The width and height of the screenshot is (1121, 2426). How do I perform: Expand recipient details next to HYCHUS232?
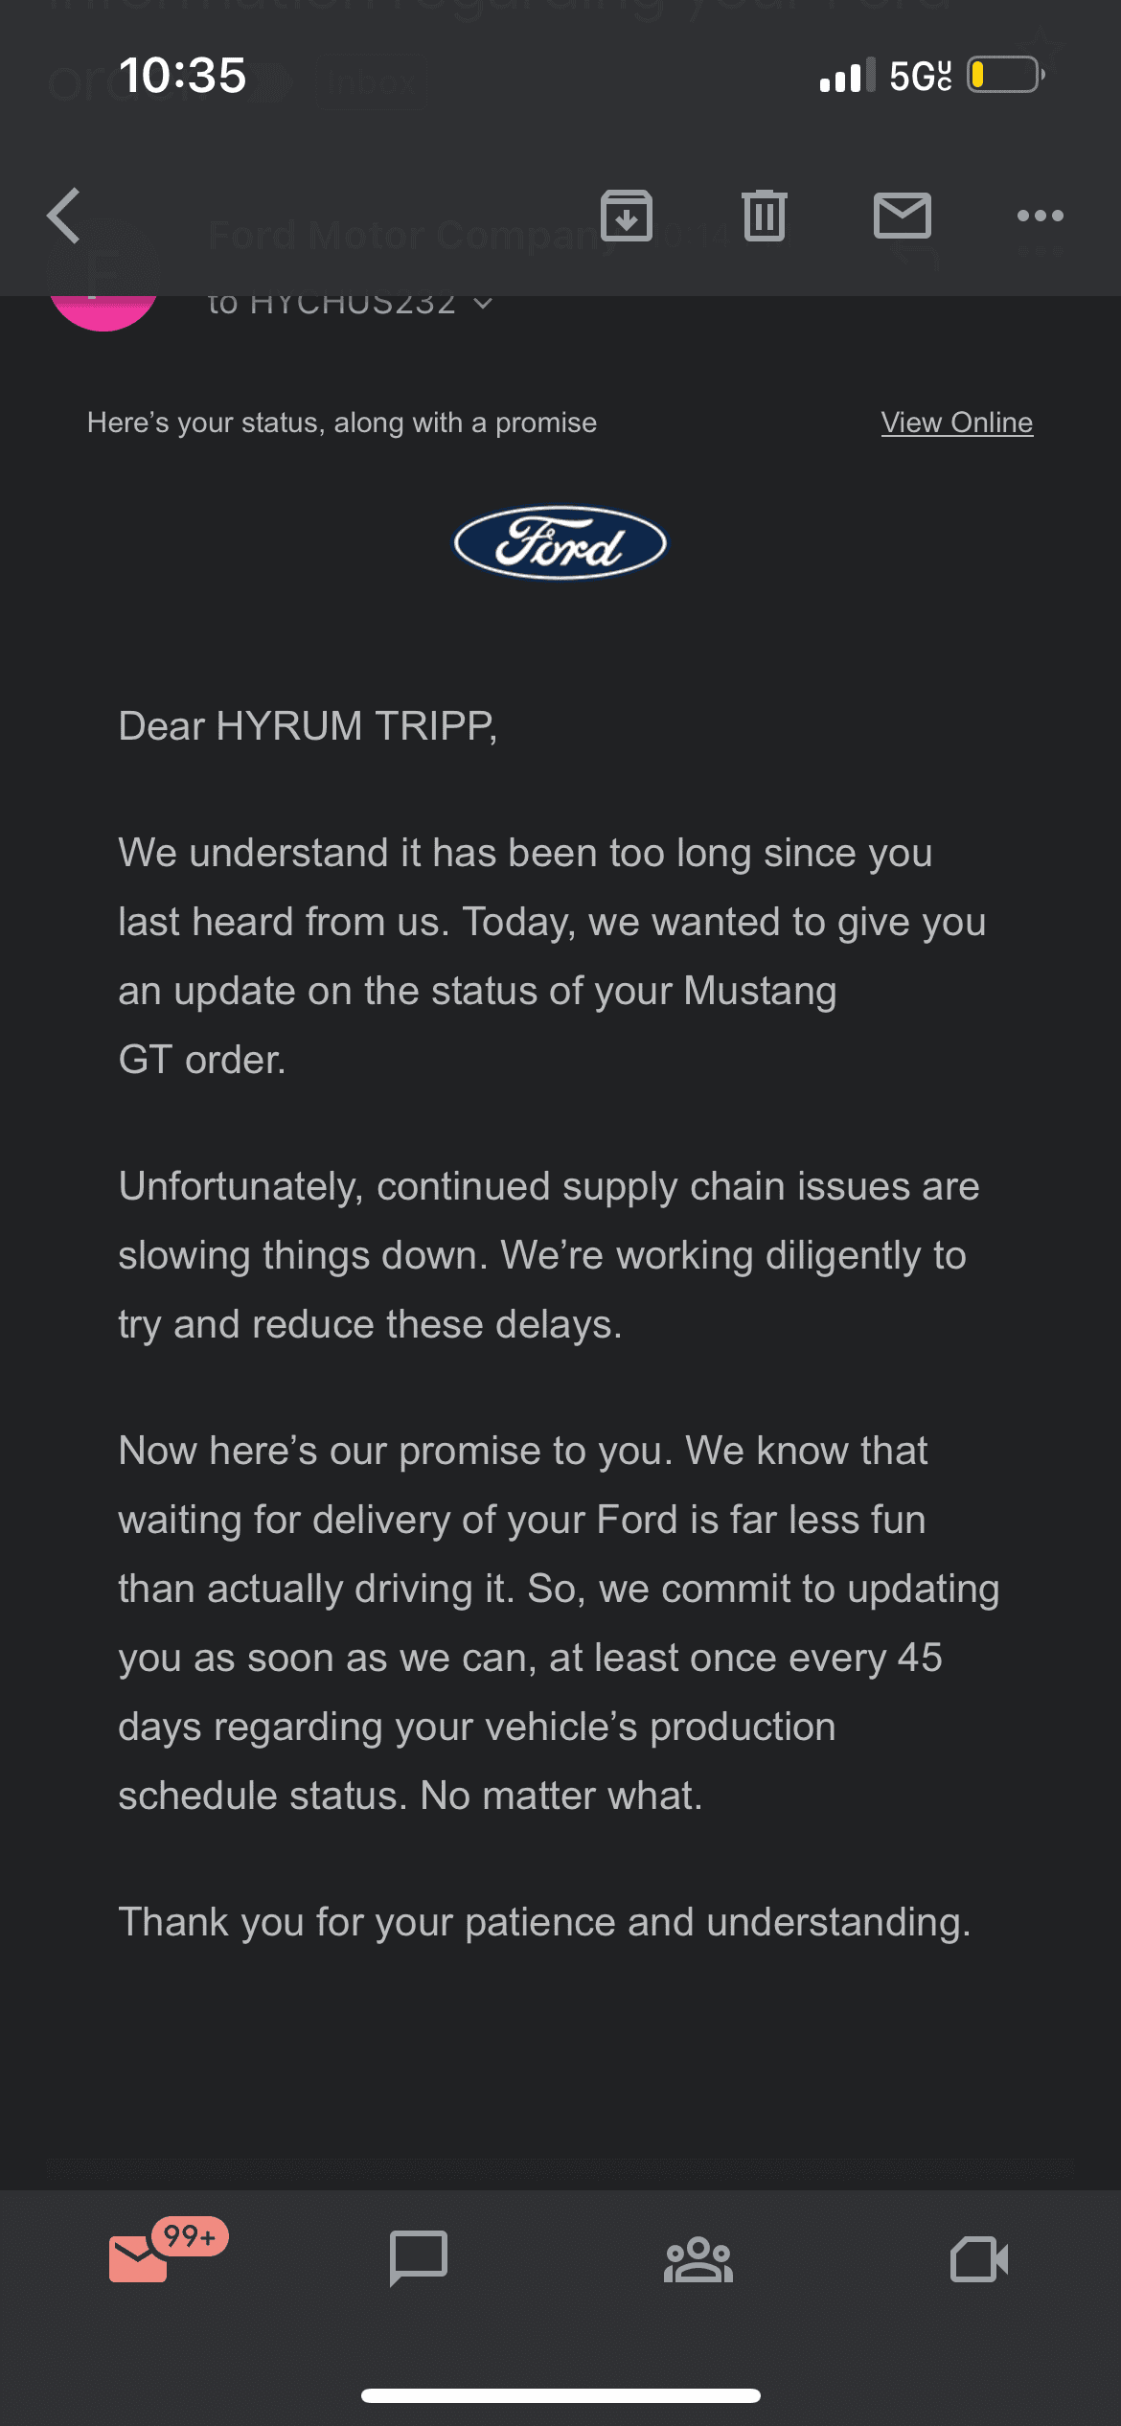coord(483,304)
